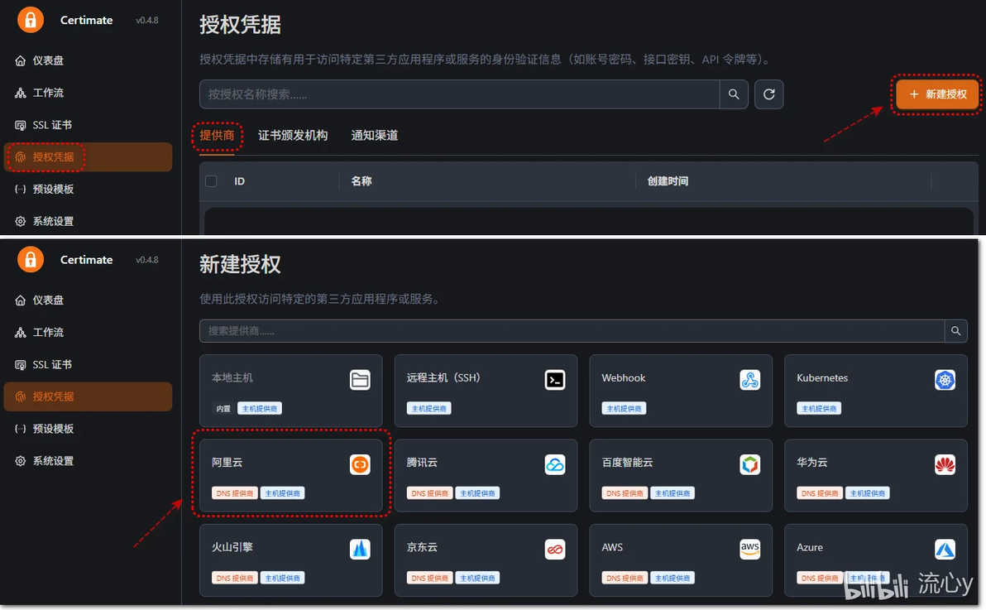Open 系统设置 in the bottom sidebar
986x610 pixels.
click(88, 461)
